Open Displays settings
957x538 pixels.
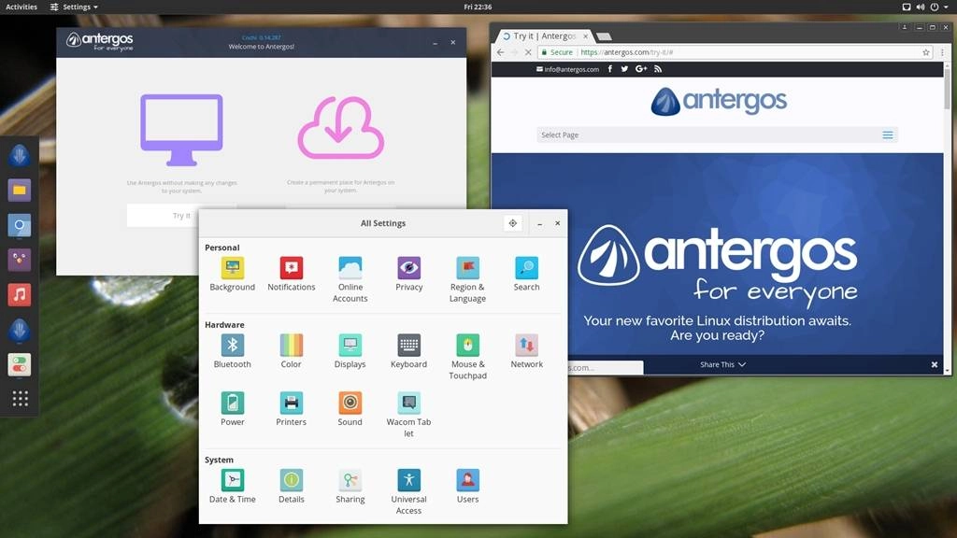click(350, 351)
